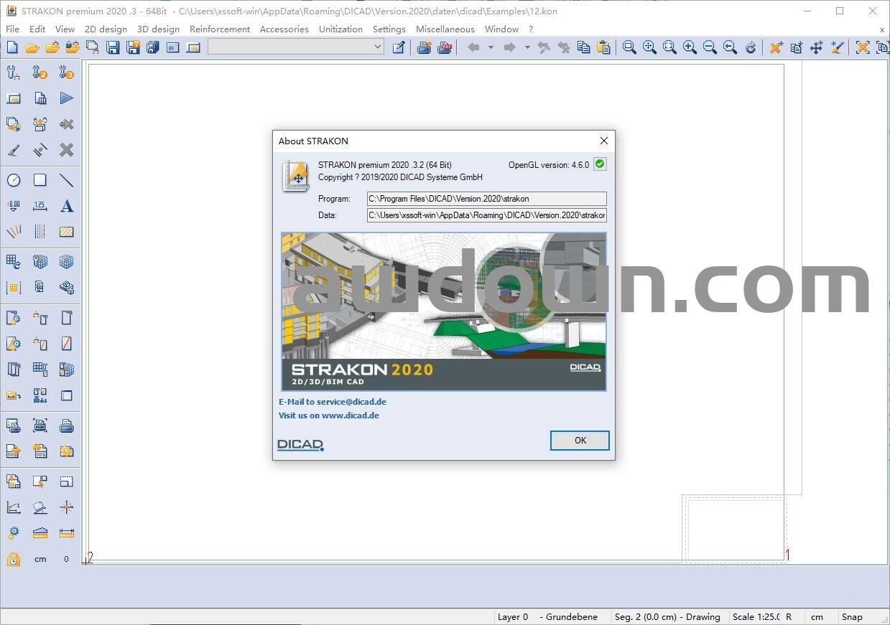This screenshot has width=890, height=625.
Task: Select the line drawing tool
Action: click(x=67, y=180)
